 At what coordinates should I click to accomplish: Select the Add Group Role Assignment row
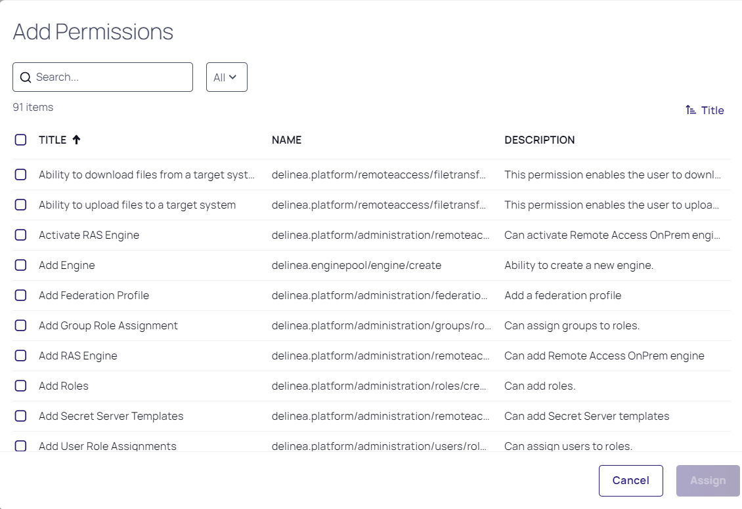click(x=20, y=325)
